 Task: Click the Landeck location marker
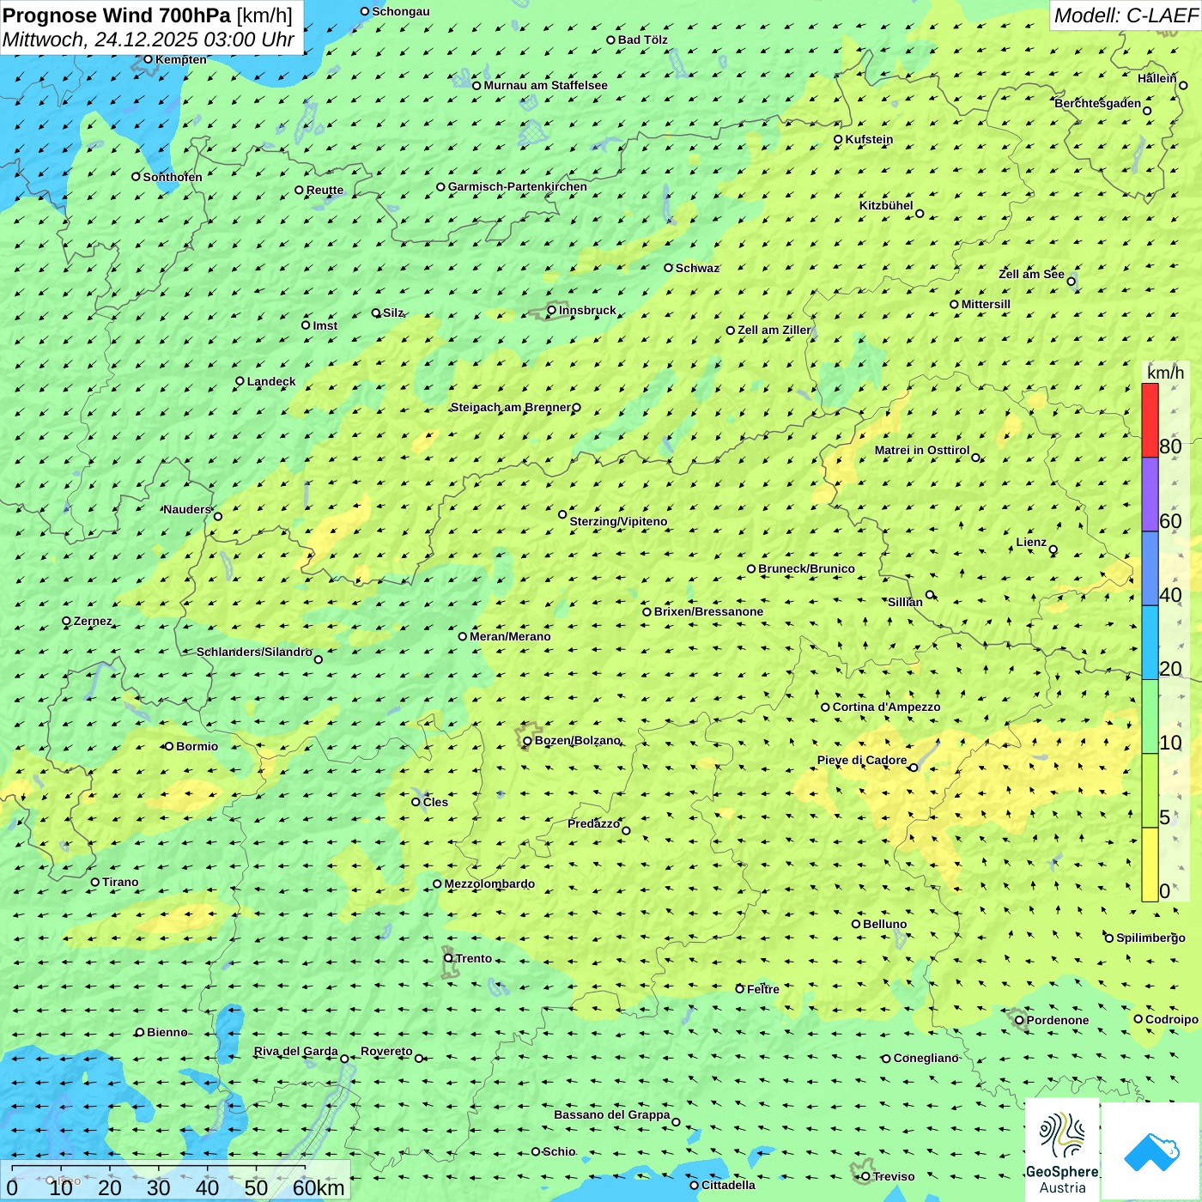tap(240, 381)
